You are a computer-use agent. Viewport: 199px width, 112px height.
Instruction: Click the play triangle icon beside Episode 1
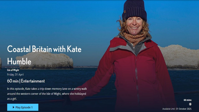[x=14, y=107]
